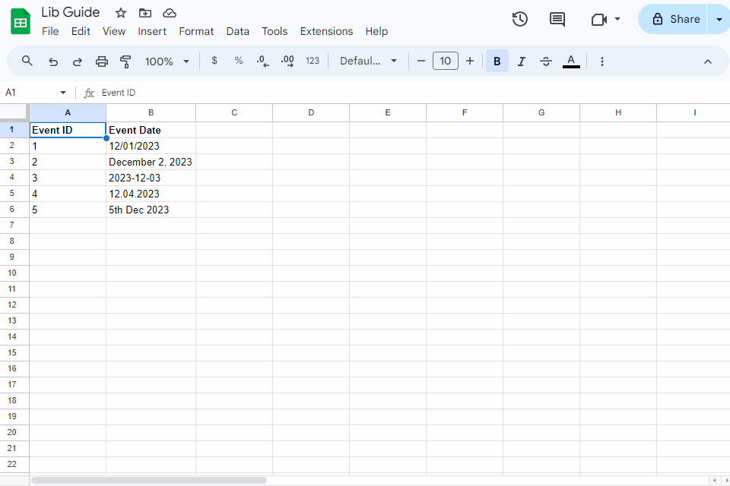Click the select all corner box
This screenshot has height=486, width=730.
(14, 112)
